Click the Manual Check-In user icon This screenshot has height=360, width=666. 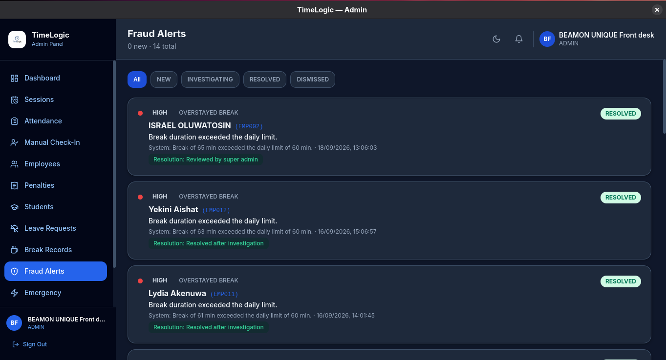pyautogui.click(x=14, y=142)
